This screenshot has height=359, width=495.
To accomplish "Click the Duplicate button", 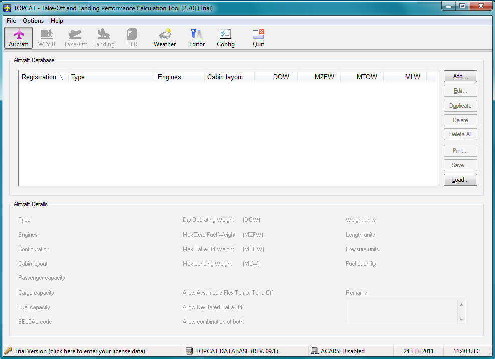I will pyautogui.click(x=460, y=105).
